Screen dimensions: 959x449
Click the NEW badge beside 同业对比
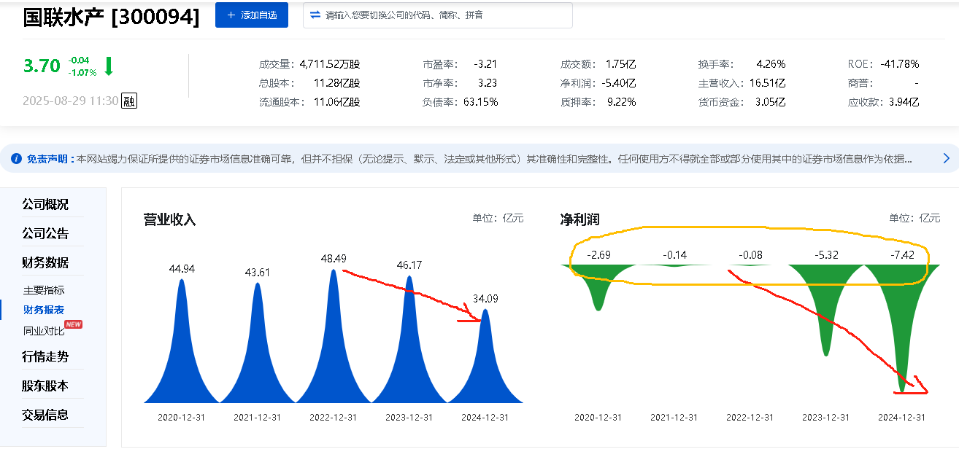click(74, 324)
